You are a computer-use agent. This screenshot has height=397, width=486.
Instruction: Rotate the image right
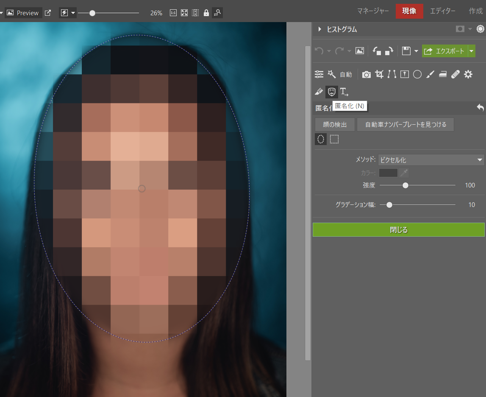(389, 51)
